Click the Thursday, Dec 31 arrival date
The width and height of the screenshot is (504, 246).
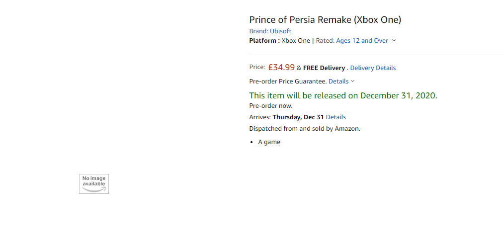click(x=298, y=117)
